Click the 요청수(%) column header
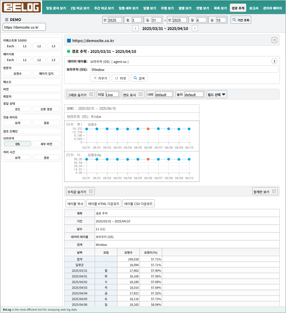 151,252
